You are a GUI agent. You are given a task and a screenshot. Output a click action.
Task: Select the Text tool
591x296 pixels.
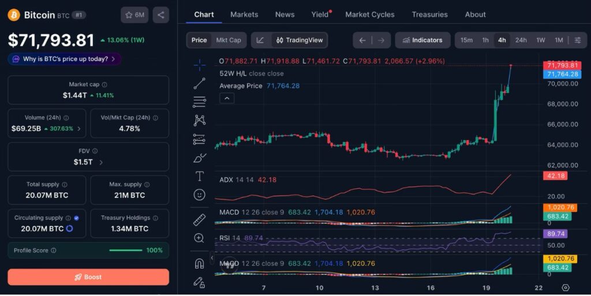[199, 176]
